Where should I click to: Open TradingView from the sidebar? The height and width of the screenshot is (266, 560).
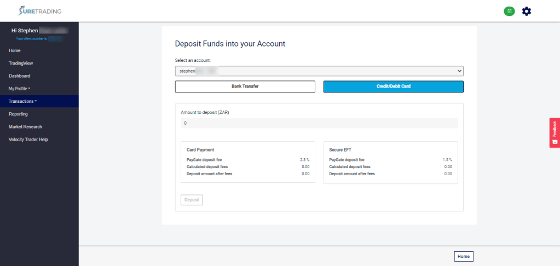pyautogui.click(x=21, y=63)
